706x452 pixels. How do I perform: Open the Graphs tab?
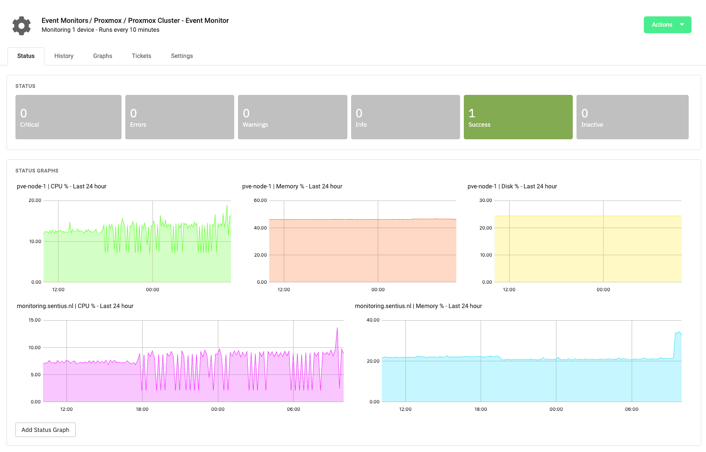pos(102,56)
